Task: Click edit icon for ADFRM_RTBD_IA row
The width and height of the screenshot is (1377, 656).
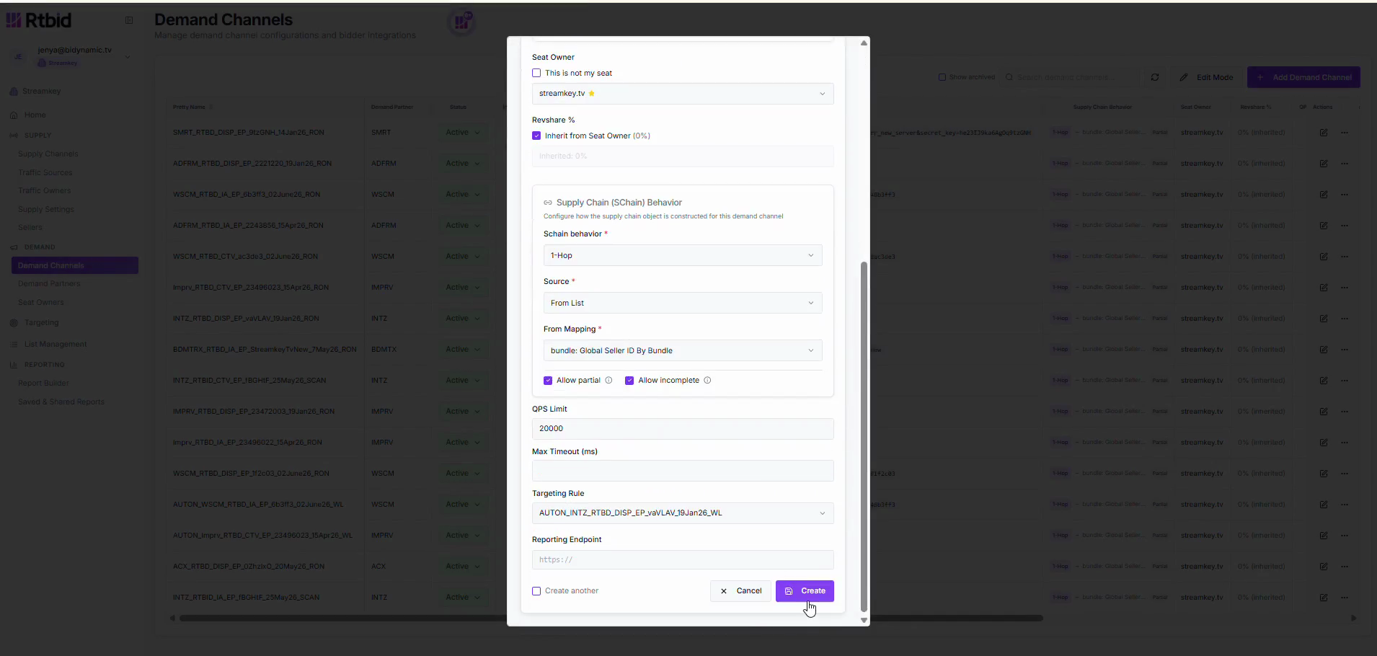Action: tap(1324, 226)
